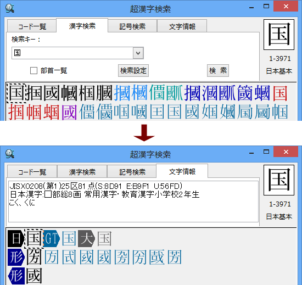Click the blue GT category badge icon

point(51,239)
